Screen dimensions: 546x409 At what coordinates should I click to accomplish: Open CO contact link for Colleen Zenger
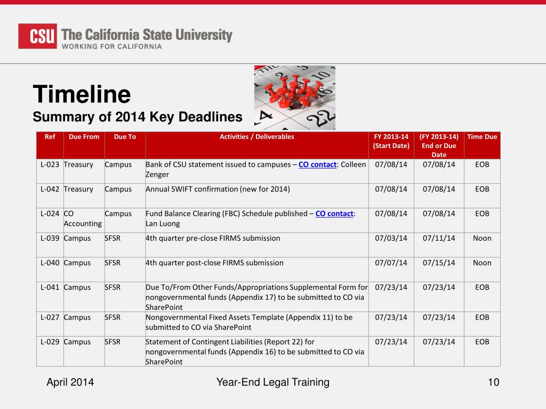318,165
